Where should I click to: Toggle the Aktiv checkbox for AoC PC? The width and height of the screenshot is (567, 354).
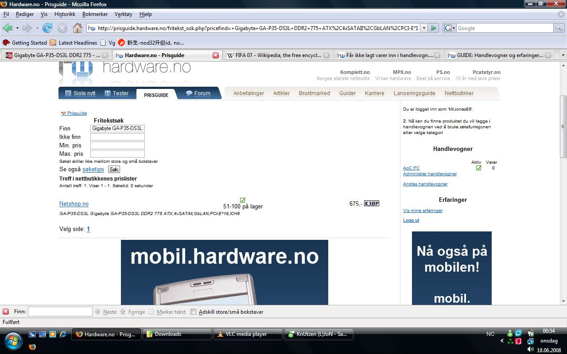click(478, 168)
